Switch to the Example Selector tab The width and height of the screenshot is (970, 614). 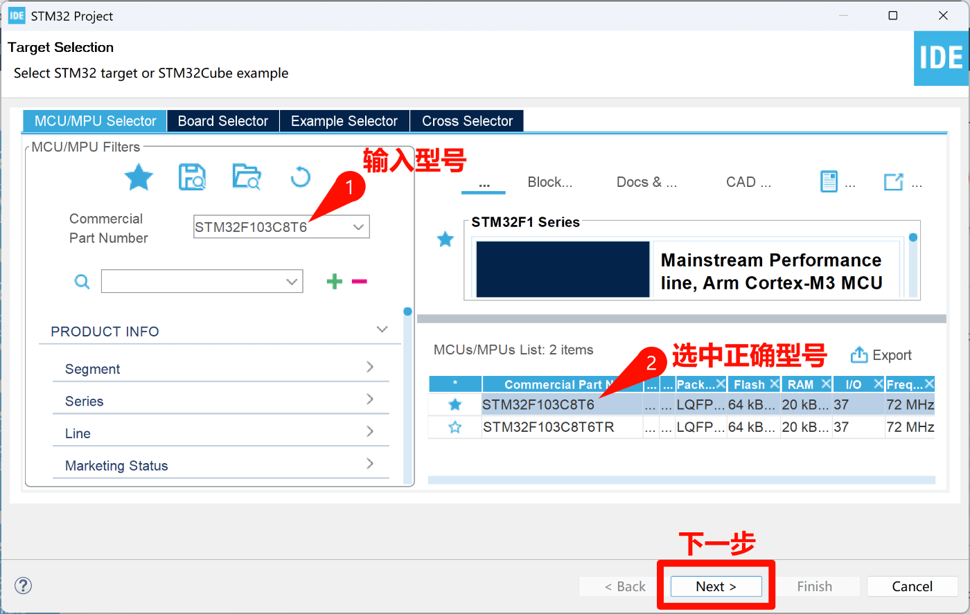point(344,121)
